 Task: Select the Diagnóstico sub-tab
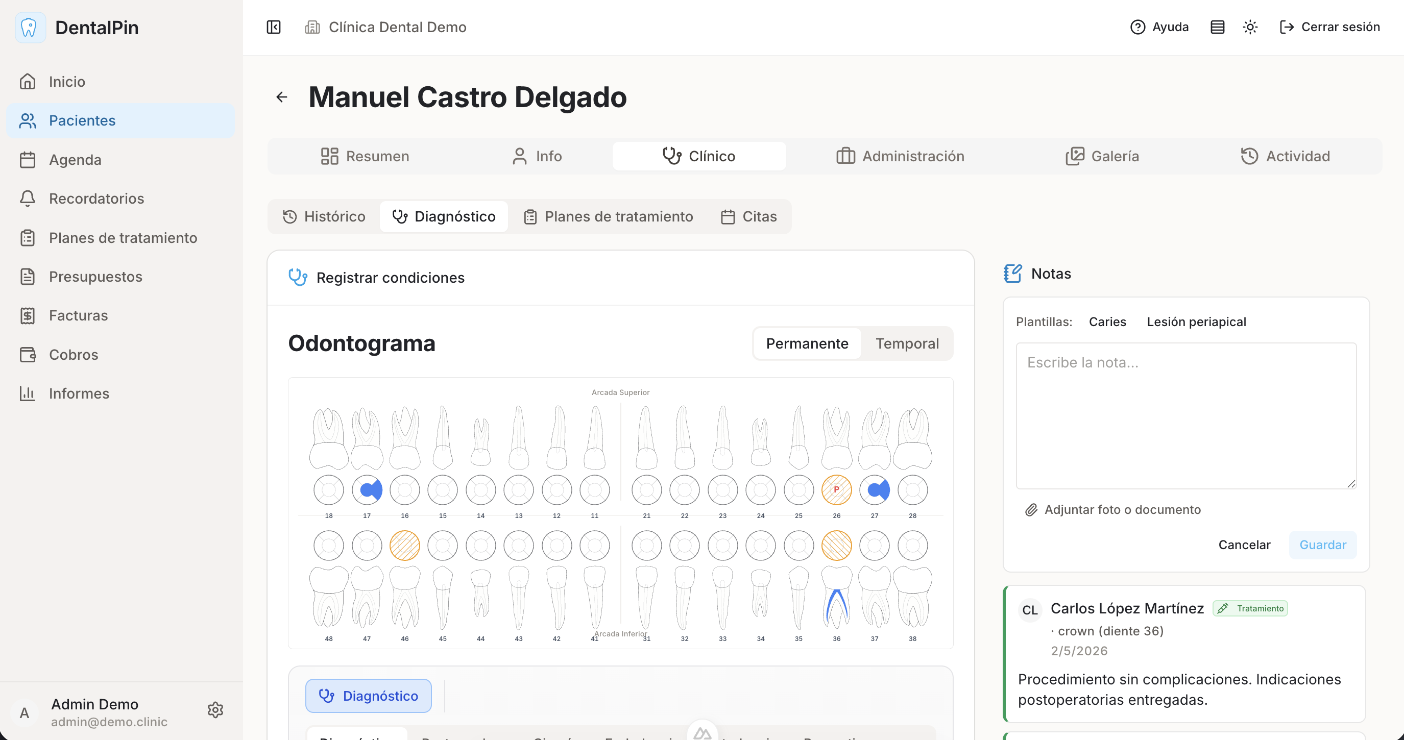(444, 217)
